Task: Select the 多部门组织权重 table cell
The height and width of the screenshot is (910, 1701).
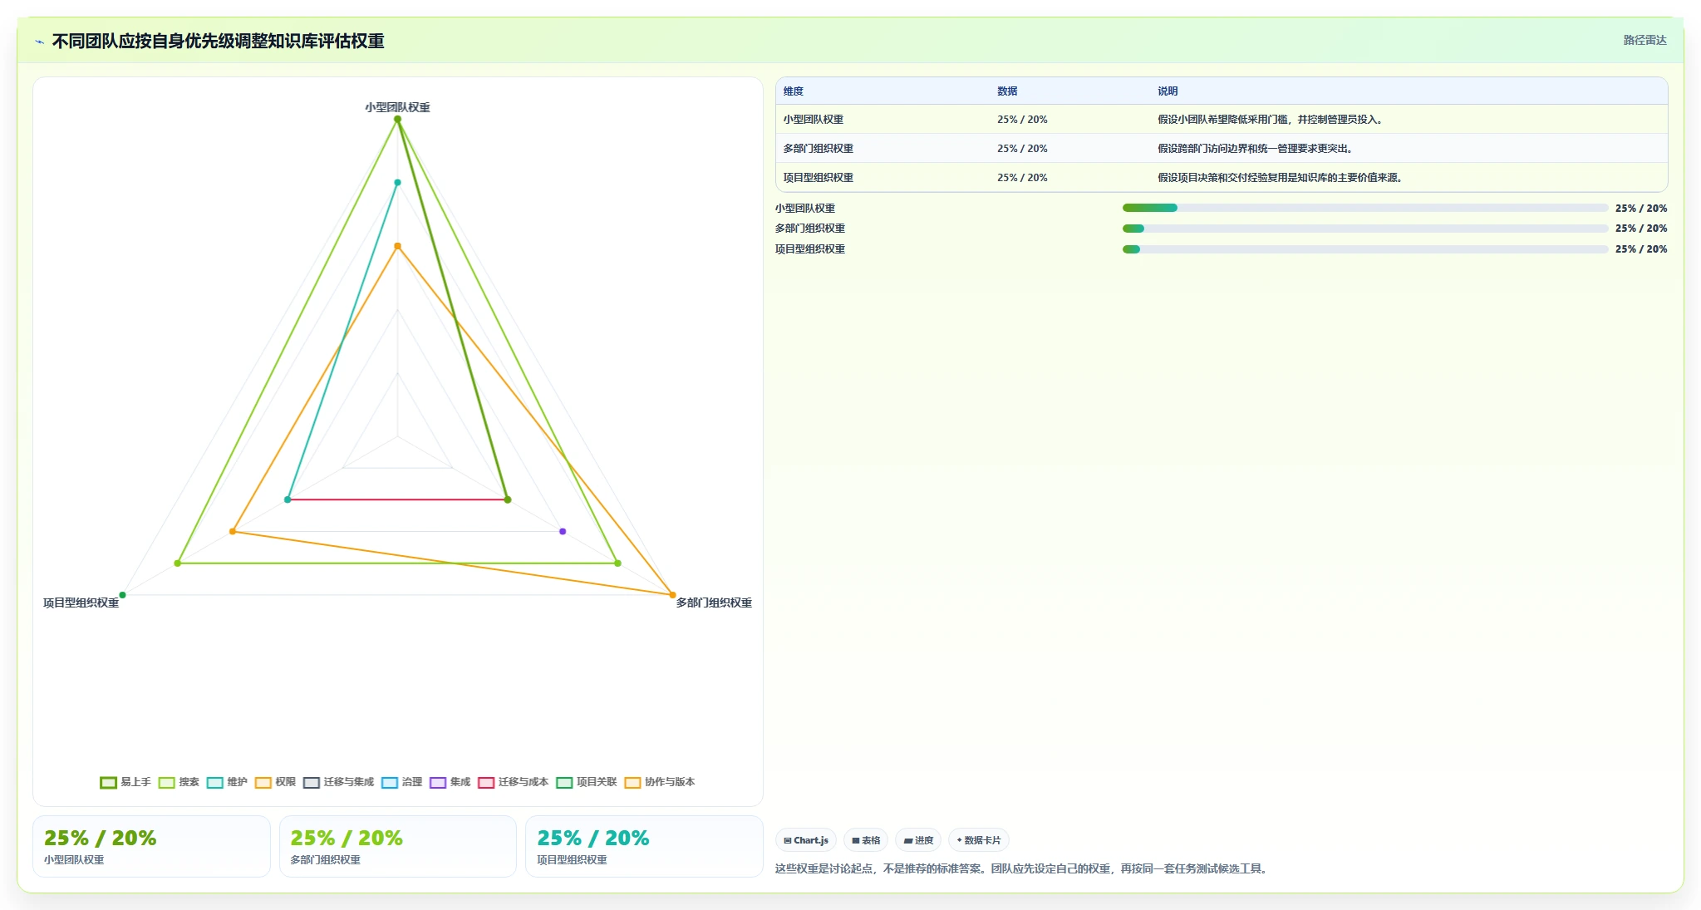Action: click(818, 149)
